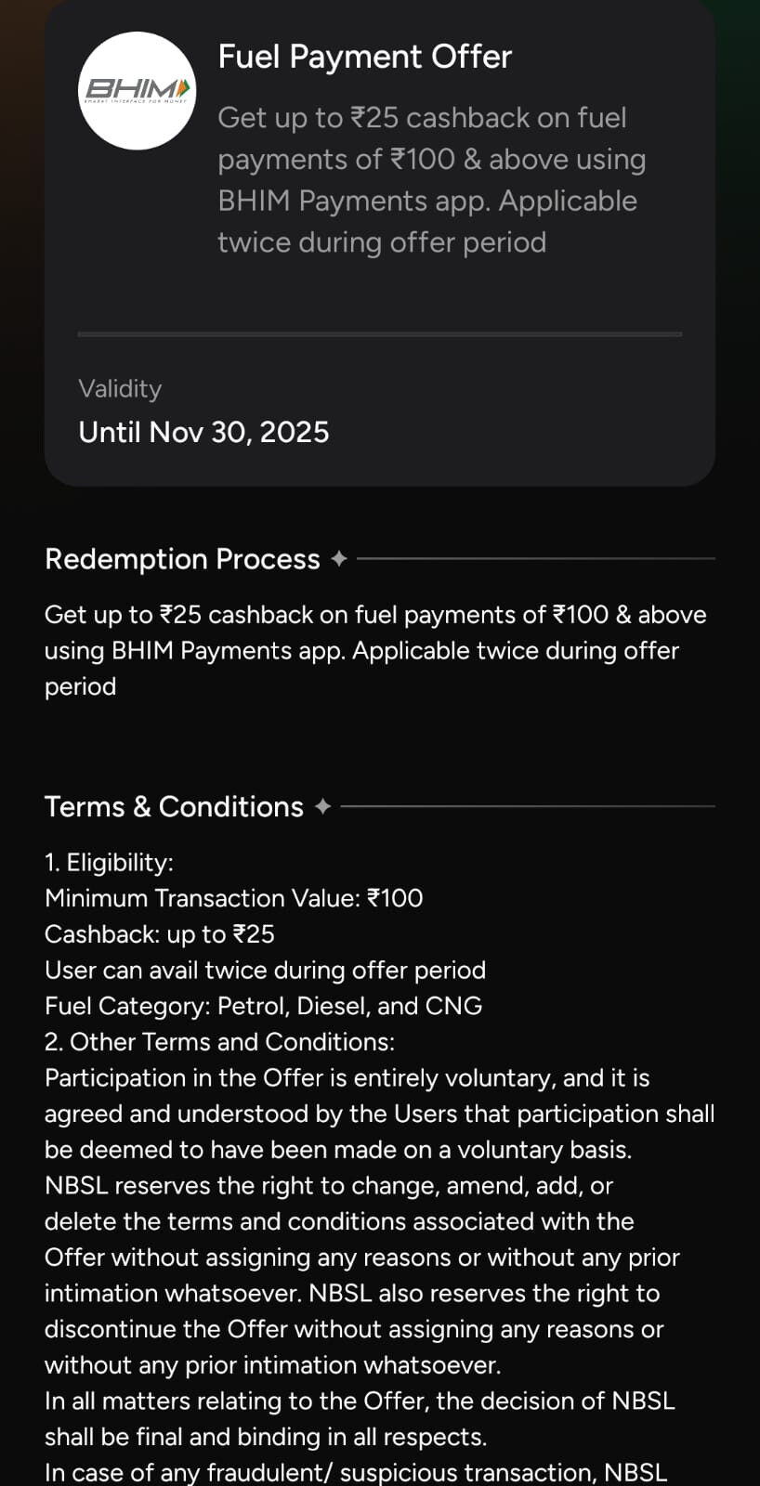Select the Minimum Transaction Value ₹100 line
Screen dimensions: 760x1486
pyautogui.click(x=233, y=898)
